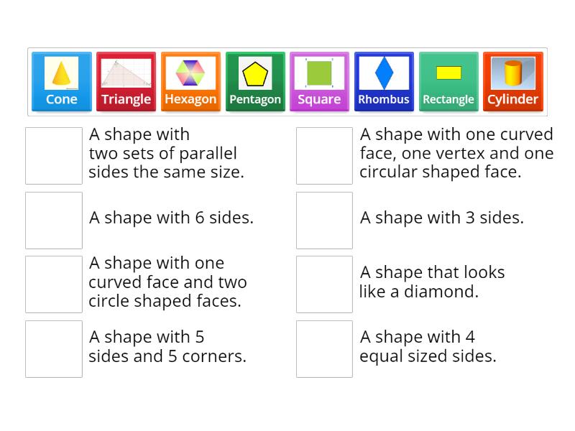
Task: Select the Square shape tile
Action: [x=319, y=80]
